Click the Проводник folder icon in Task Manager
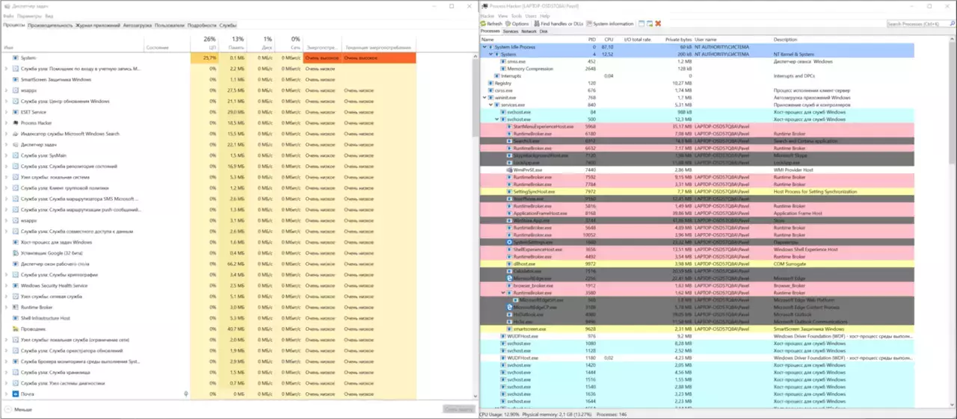The width and height of the screenshot is (957, 419). coord(16,329)
